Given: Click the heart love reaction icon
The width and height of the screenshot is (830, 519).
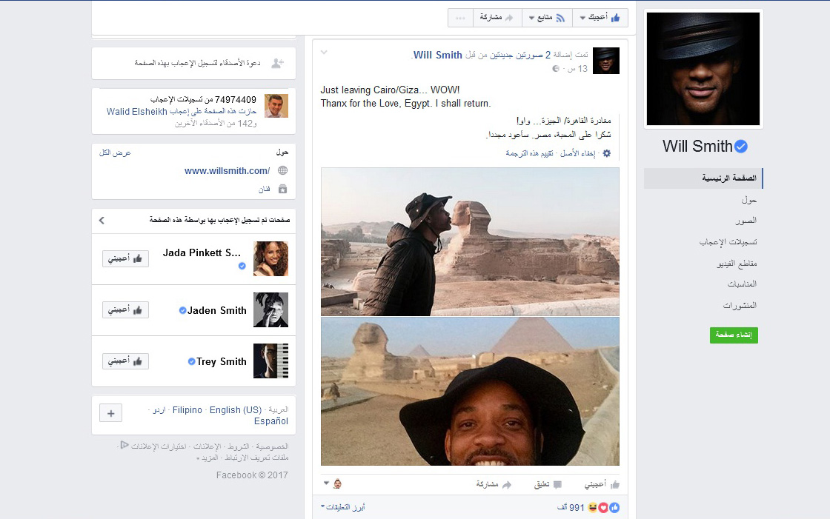Looking at the screenshot, I should pos(603,508).
